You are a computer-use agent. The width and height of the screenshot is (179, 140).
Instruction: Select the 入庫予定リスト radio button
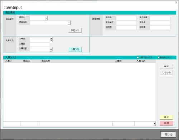(137, 57)
